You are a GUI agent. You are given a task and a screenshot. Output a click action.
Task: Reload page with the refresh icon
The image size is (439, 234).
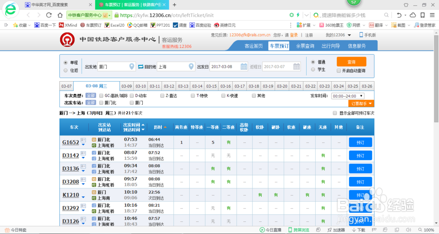tap(49, 15)
